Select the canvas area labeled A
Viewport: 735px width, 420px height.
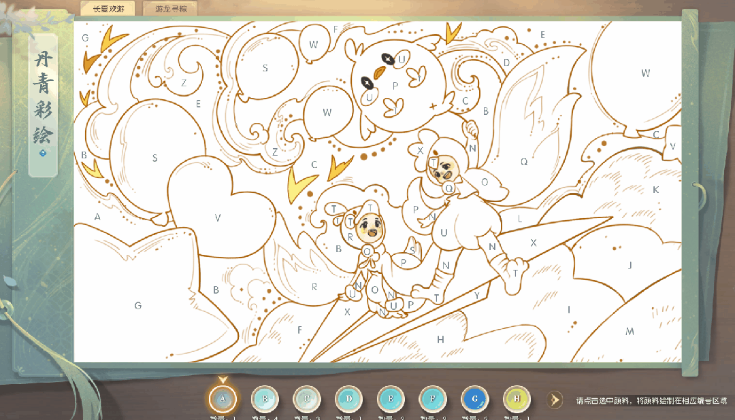click(97, 217)
